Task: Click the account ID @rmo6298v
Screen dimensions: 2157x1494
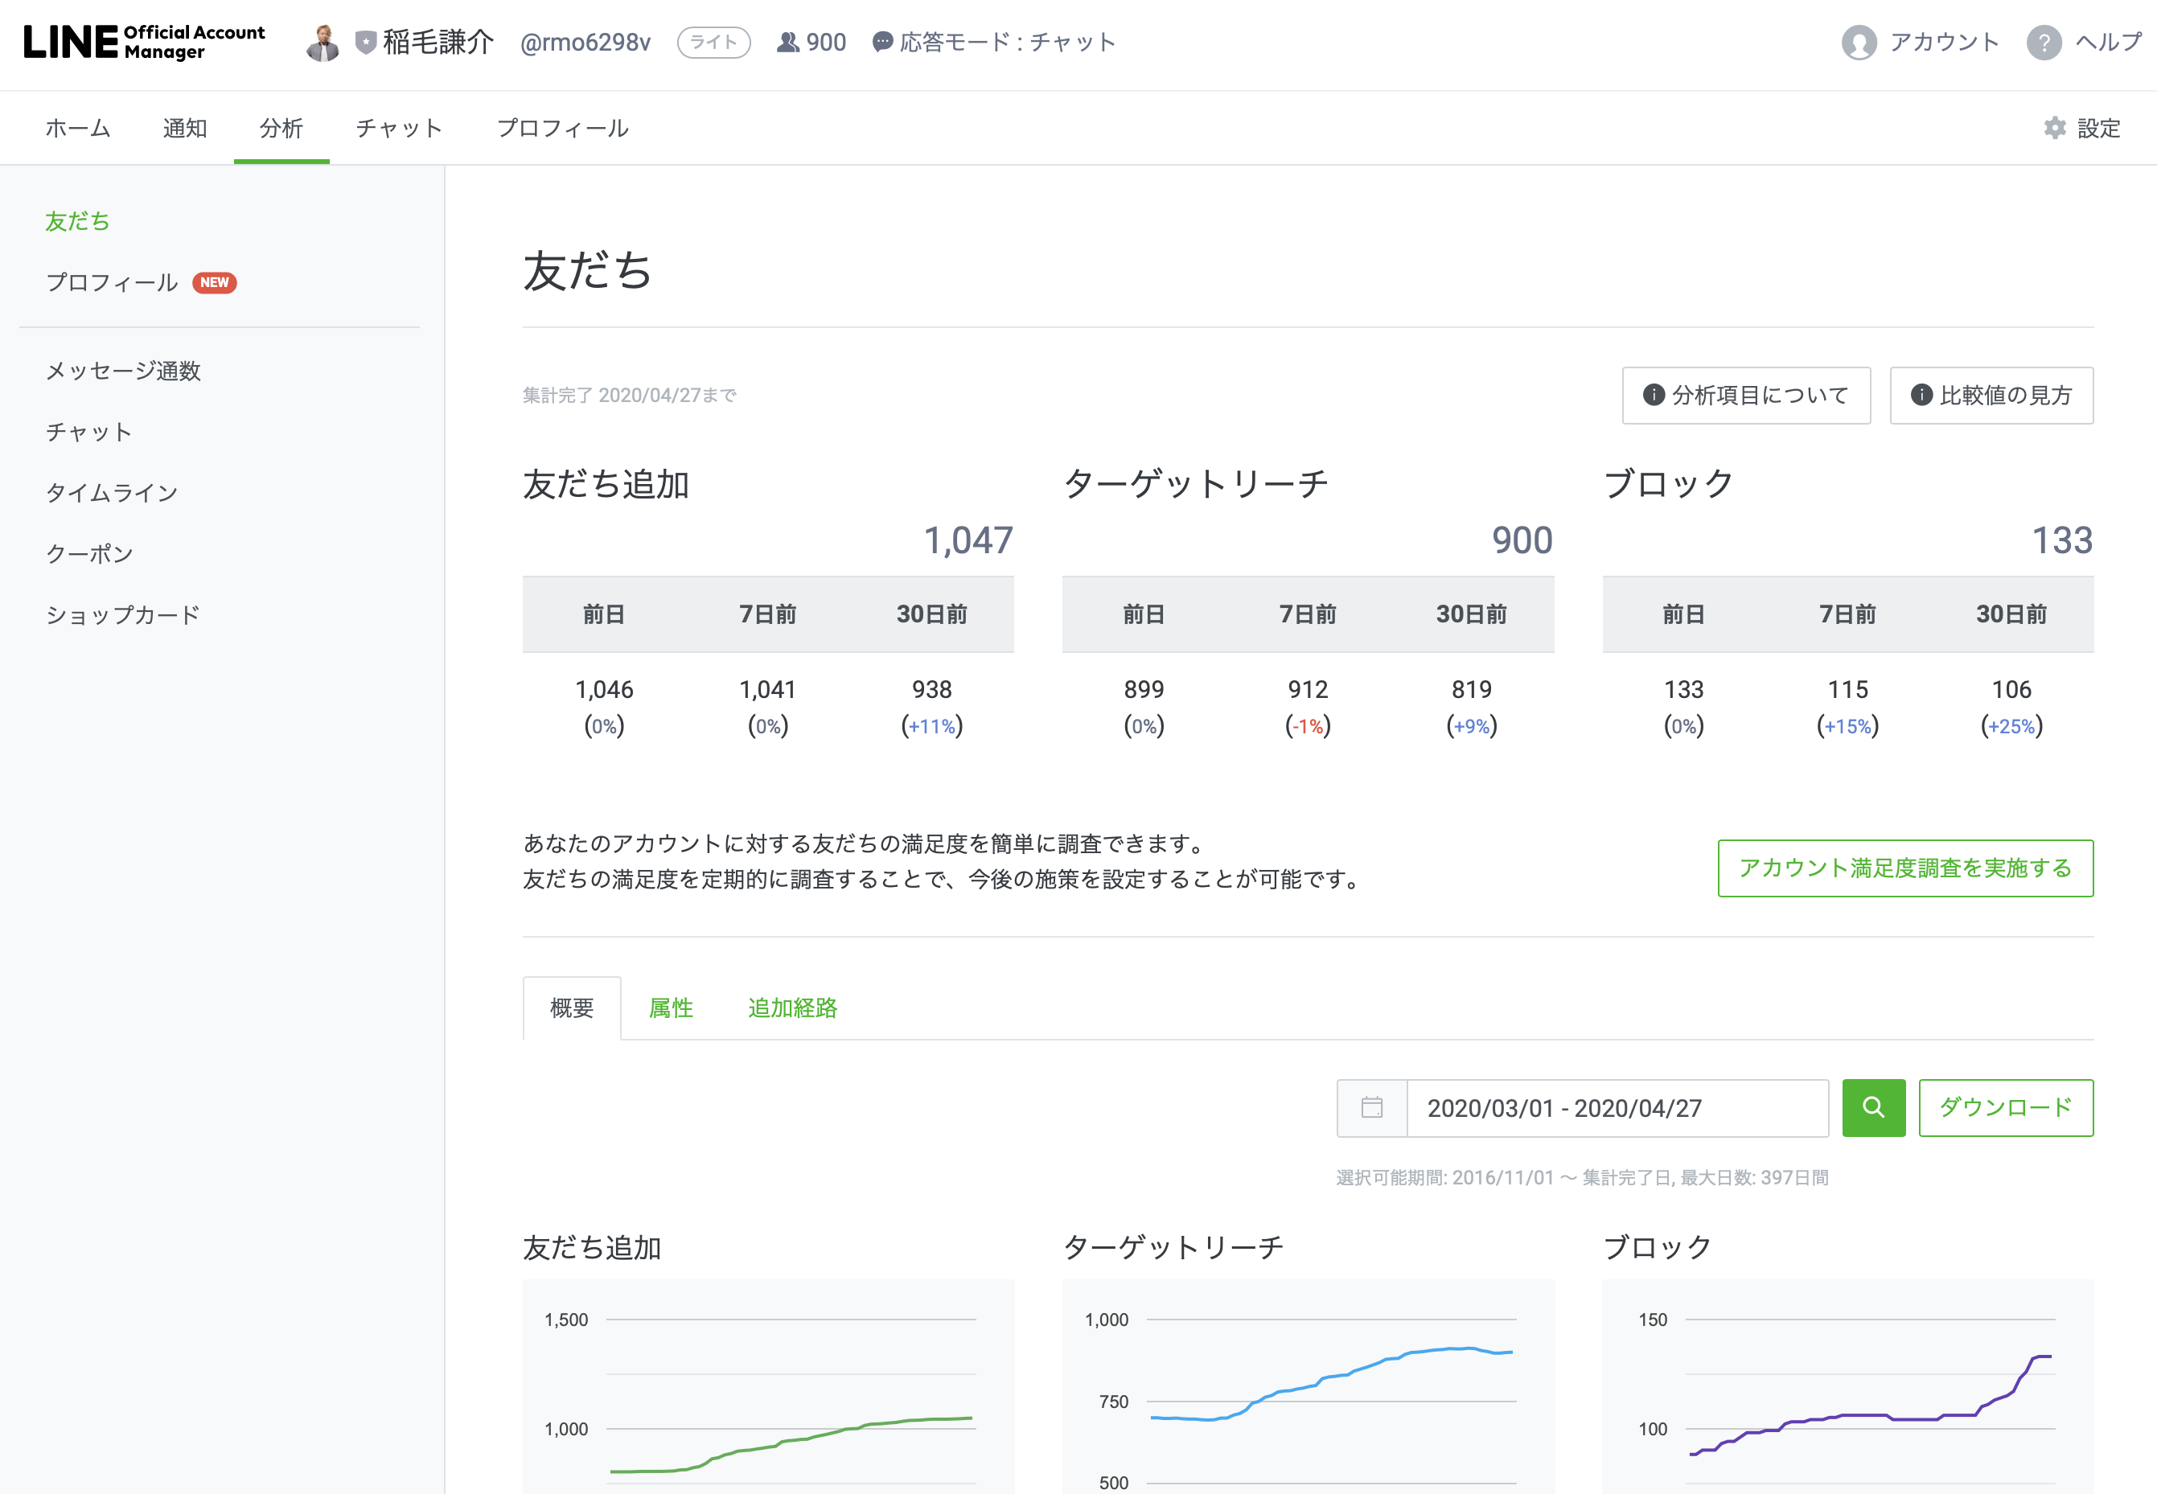Action: coord(585,42)
